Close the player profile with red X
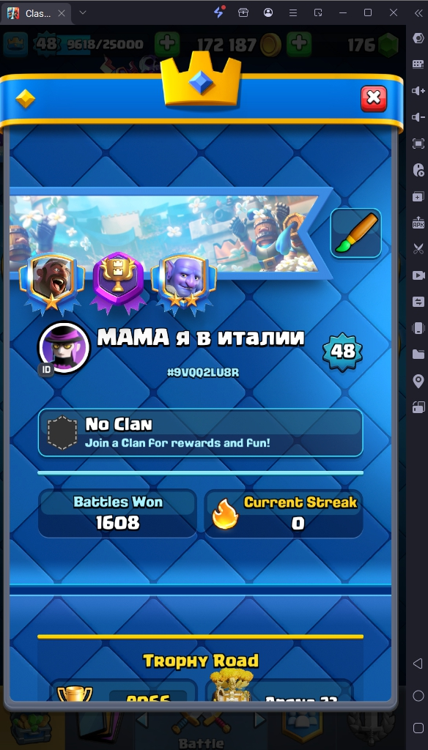 point(374,99)
